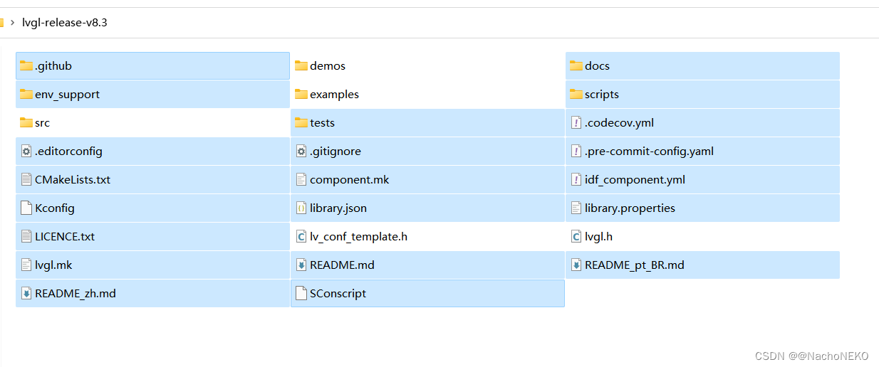Click the README.md markdown icon

(301, 265)
